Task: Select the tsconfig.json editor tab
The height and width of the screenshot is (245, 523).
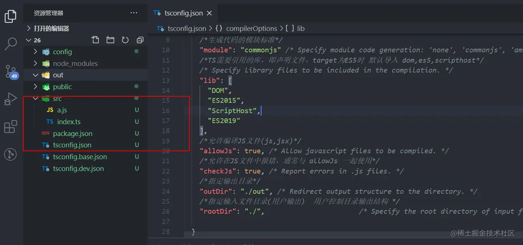Action: click(x=183, y=13)
